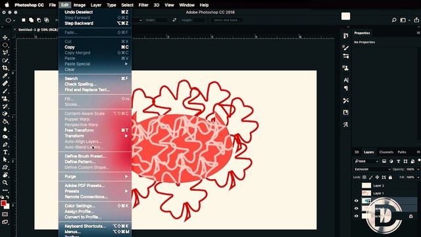Filter layers by adjustment layers icon
This screenshot has width=421, height=237.
(391, 161)
